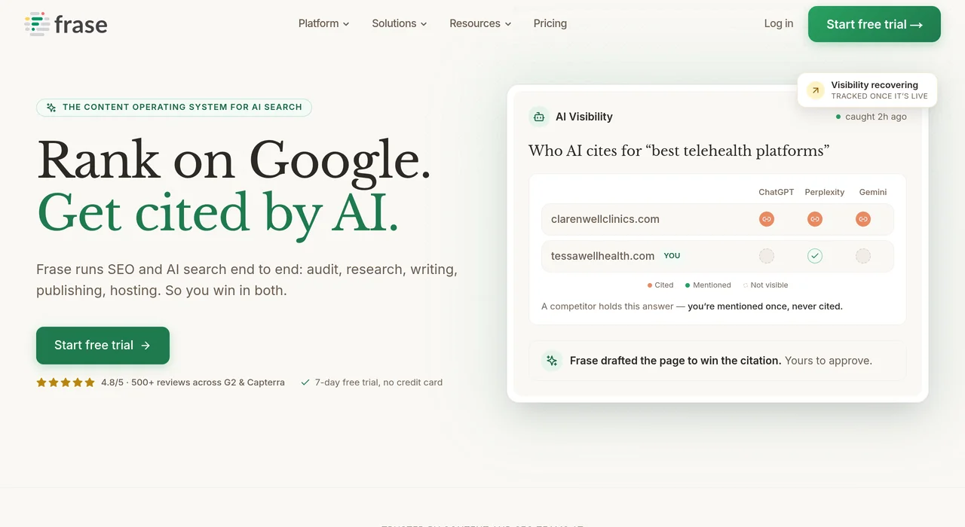Screen dimensions: 965x527
Task: Click the Perplexity column header
Action: point(824,192)
